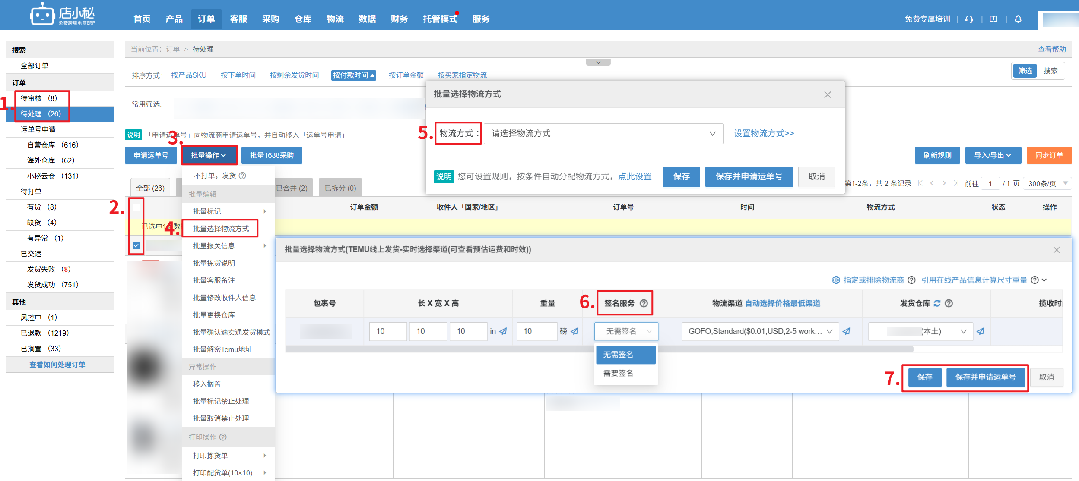Expand the GOFO Standard logistics channel dropdown

pyautogui.click(x=760, y=331)
